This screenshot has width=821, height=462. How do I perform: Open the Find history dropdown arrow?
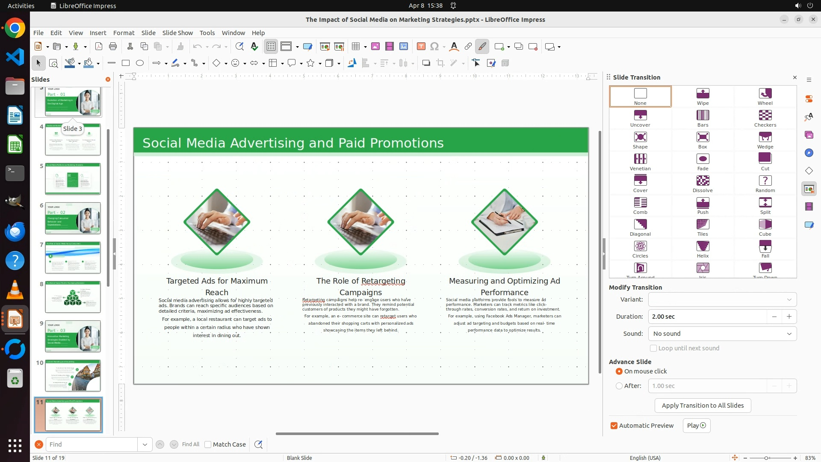point(145,444)
